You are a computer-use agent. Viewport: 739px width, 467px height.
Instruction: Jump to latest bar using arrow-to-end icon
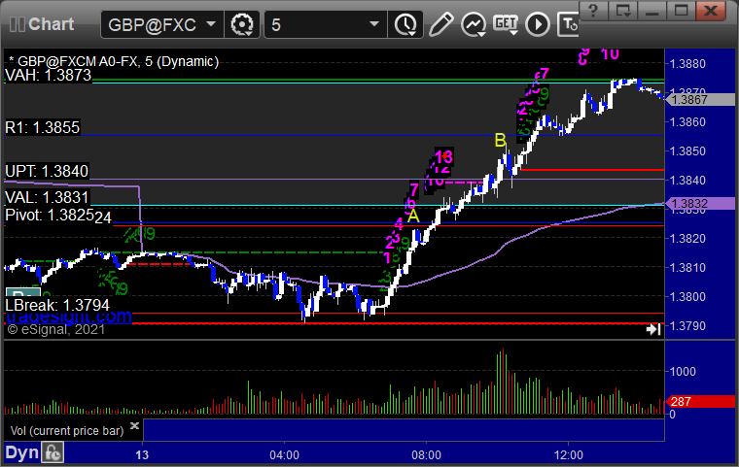tap(653, 329)
